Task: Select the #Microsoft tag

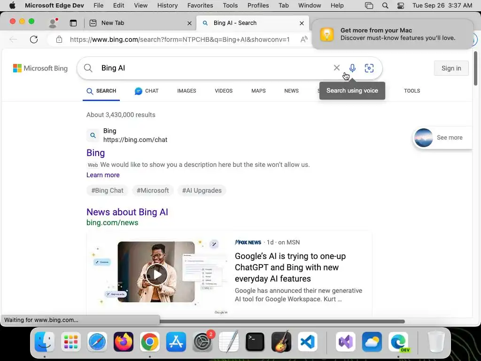Action: click(x=153, y=190)
